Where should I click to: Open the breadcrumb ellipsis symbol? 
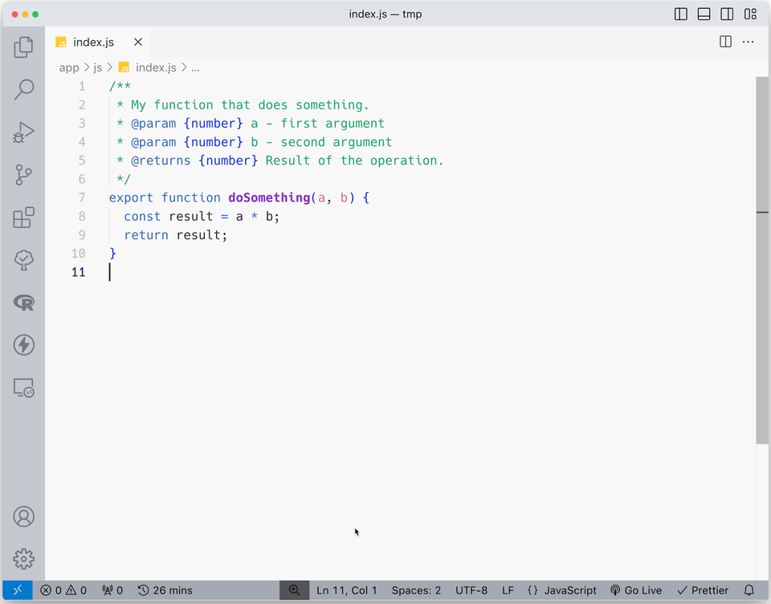click(195, 68)
